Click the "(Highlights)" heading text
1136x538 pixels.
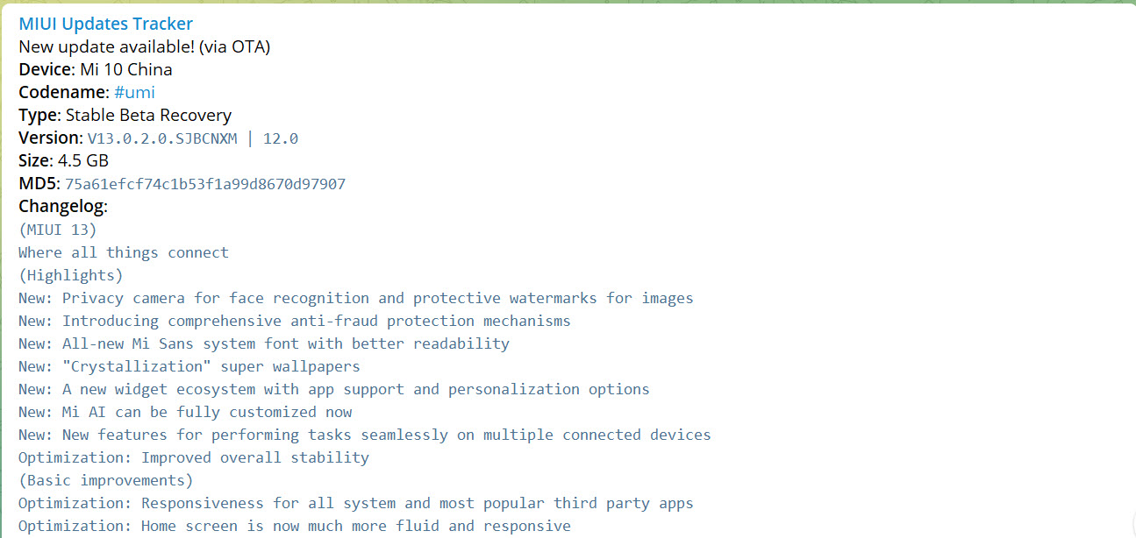click(x=71, y=275)
